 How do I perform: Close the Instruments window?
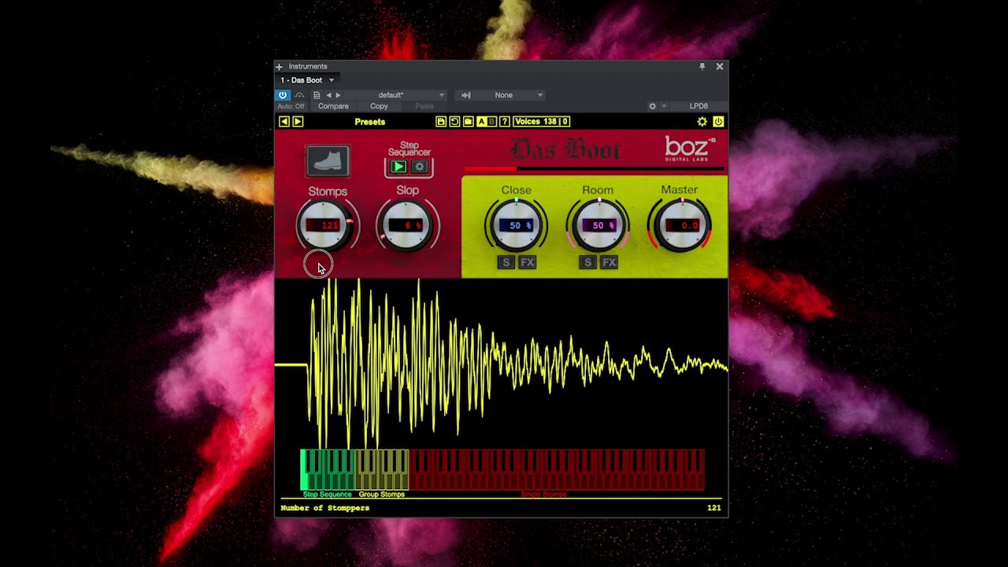719,67
